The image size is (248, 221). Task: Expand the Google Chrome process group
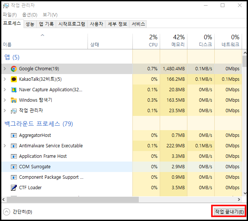(x=5, y=68)
